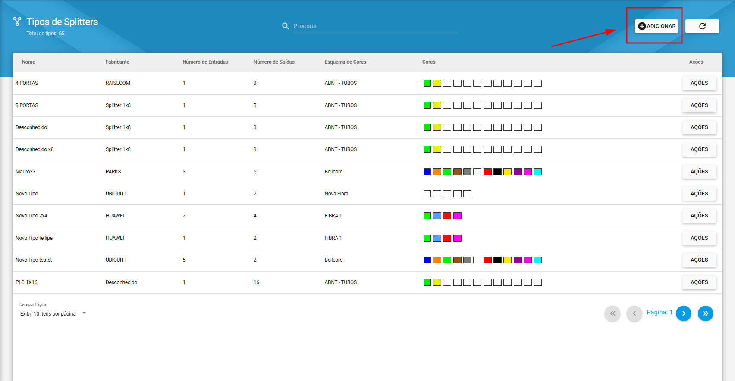Click the previous page arrow

point(634,313)
